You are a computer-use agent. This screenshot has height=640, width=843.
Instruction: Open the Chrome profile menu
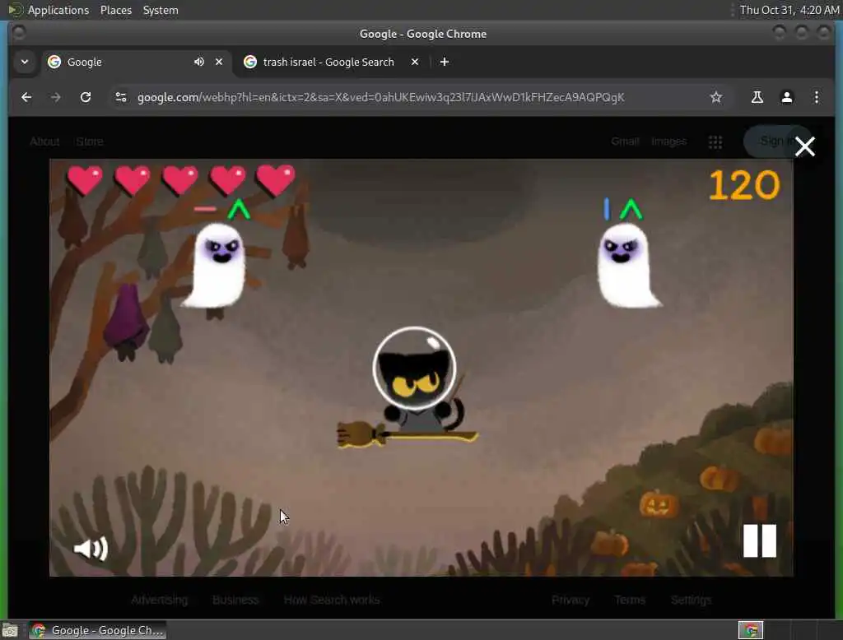tap(786, 97)
